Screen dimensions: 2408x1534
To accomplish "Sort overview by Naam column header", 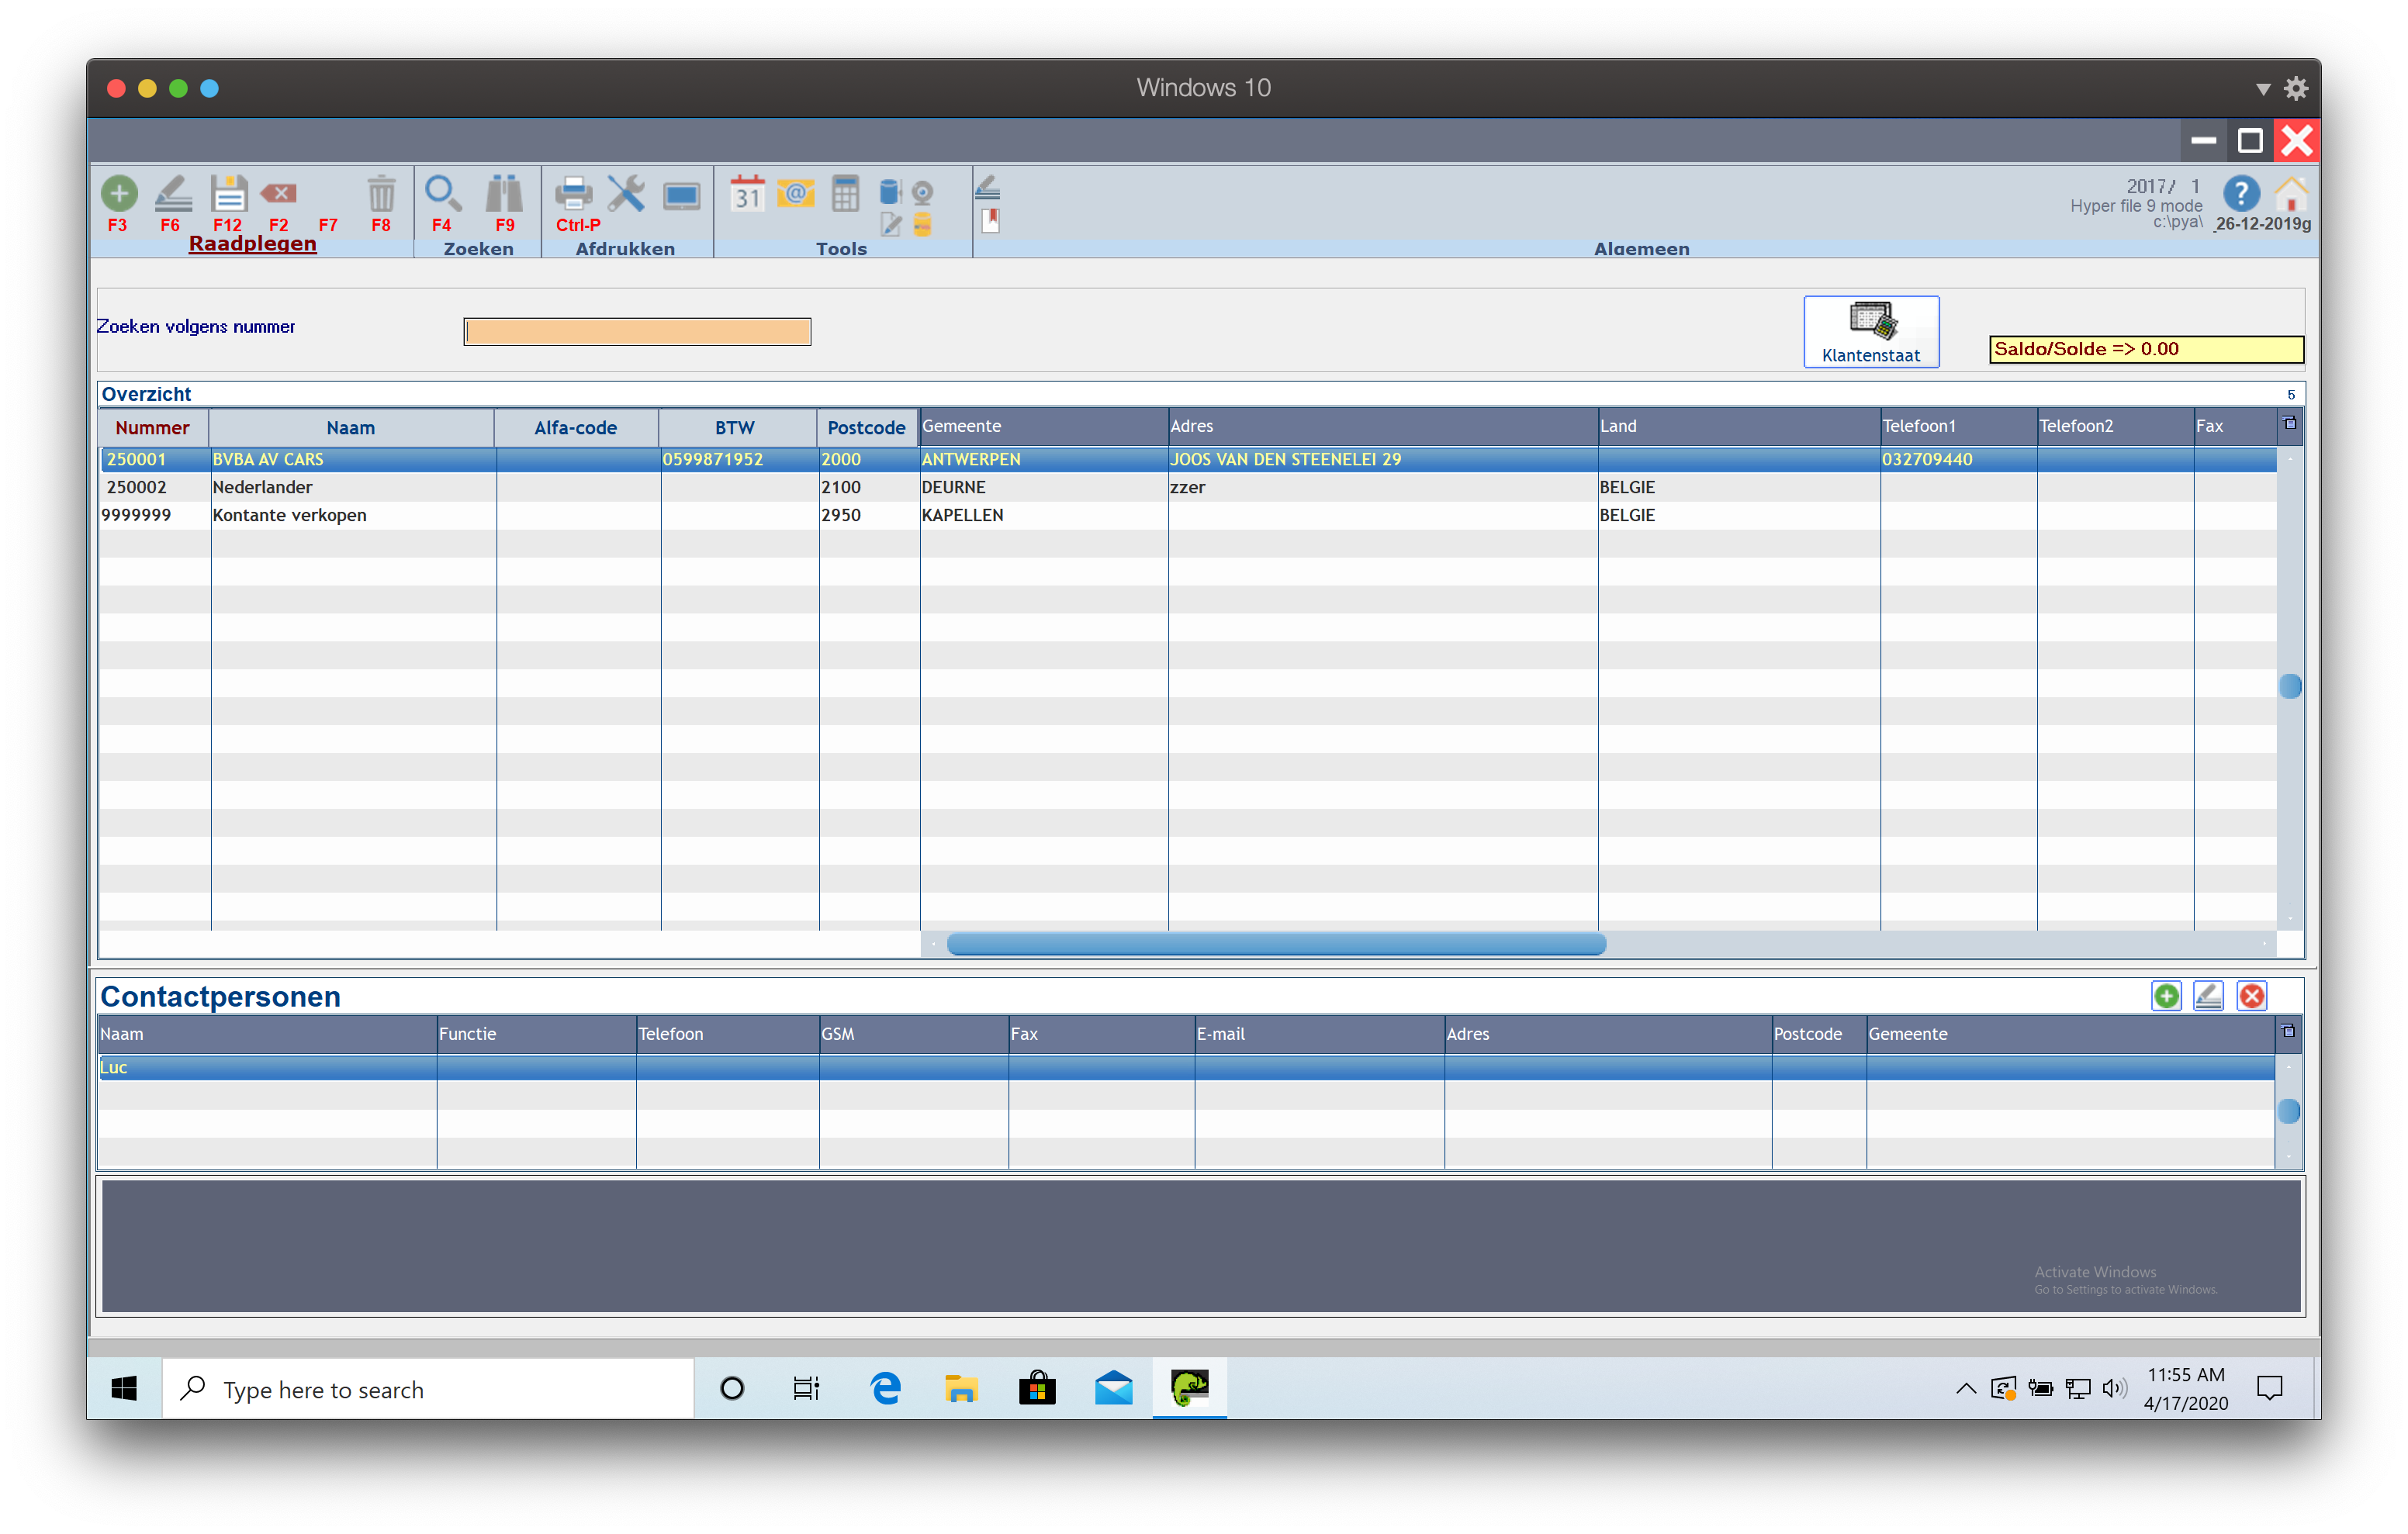I will coord(350,428).
